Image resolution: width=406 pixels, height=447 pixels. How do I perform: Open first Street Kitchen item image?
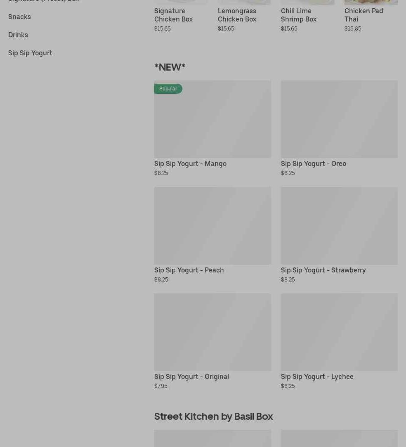pyautogui.click(x=212, y=438)
